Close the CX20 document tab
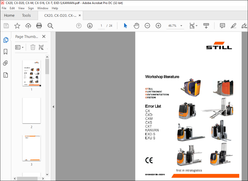Image resolution: width=248 pixels, height=181 pixels. point(80,15)
